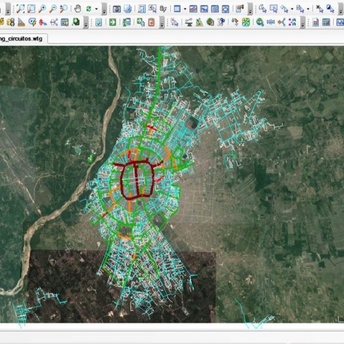
Task: Click the green arrow Compute button
Action: [112, 22]
